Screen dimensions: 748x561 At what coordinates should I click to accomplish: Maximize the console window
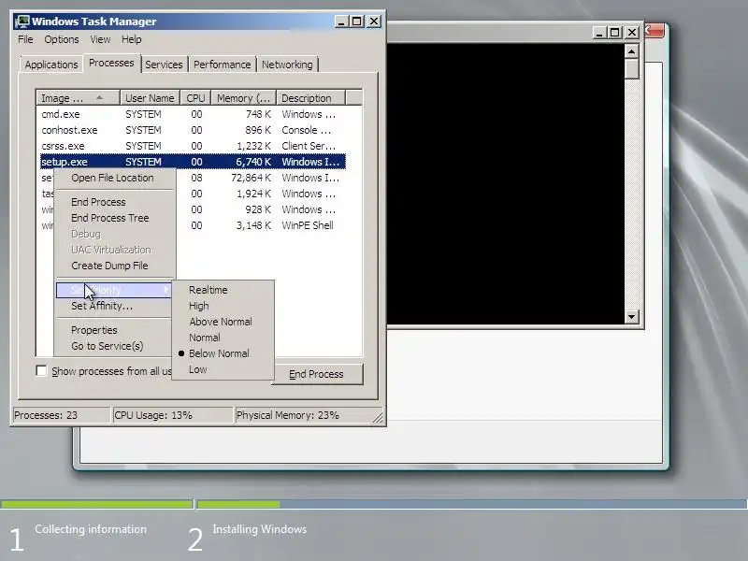pyautogui.click(x=615, y=33)
